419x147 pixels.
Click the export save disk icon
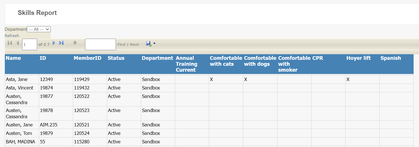(149, 44)
